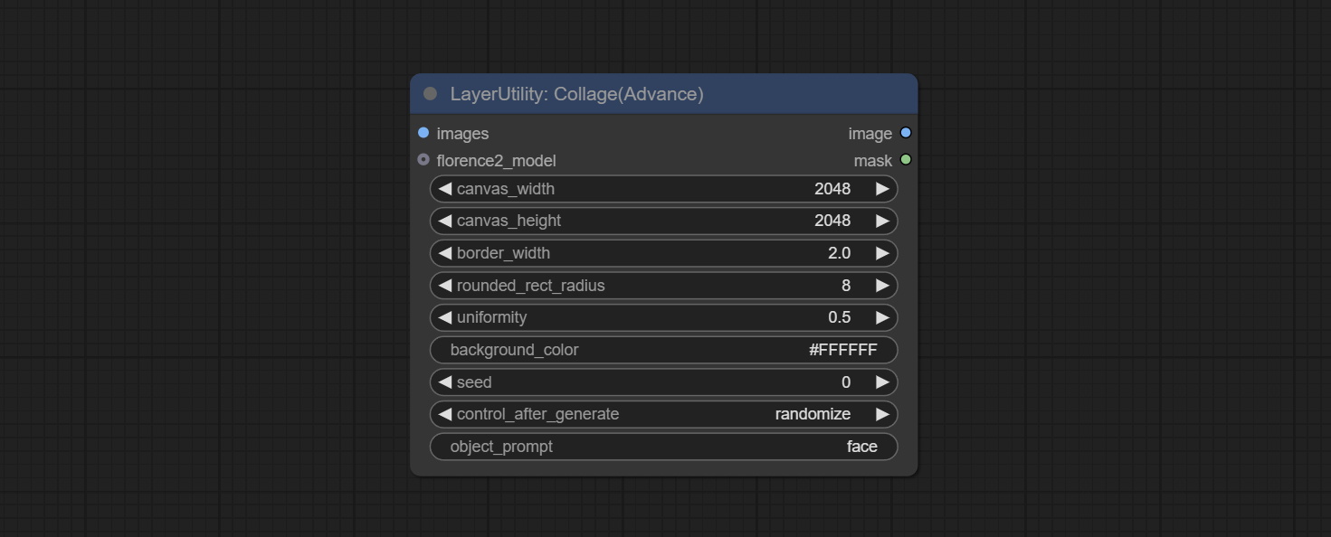Collapse the node using the title dot
This screenshot has width=1331, height=537.
click(x=431, y=94)
